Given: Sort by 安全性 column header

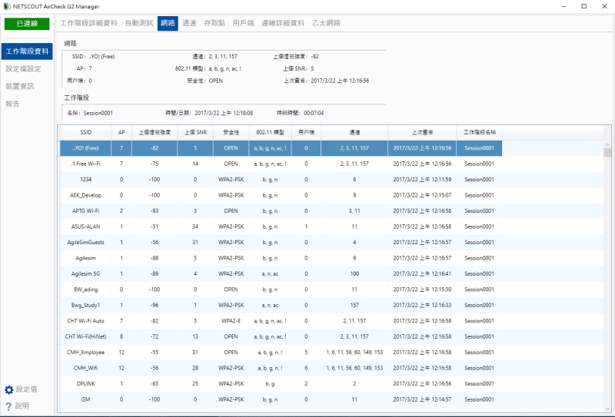Looking at the screenshot, I should click(x=231, y=132).
